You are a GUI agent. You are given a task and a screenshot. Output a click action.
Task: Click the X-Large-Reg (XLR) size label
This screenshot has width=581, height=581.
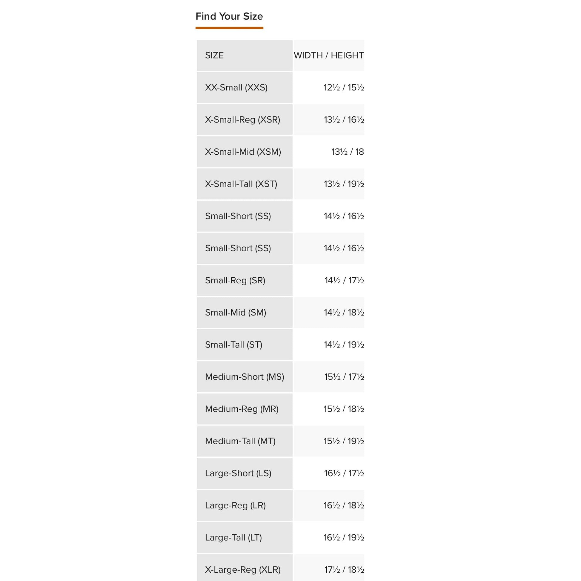pos(243,570)
